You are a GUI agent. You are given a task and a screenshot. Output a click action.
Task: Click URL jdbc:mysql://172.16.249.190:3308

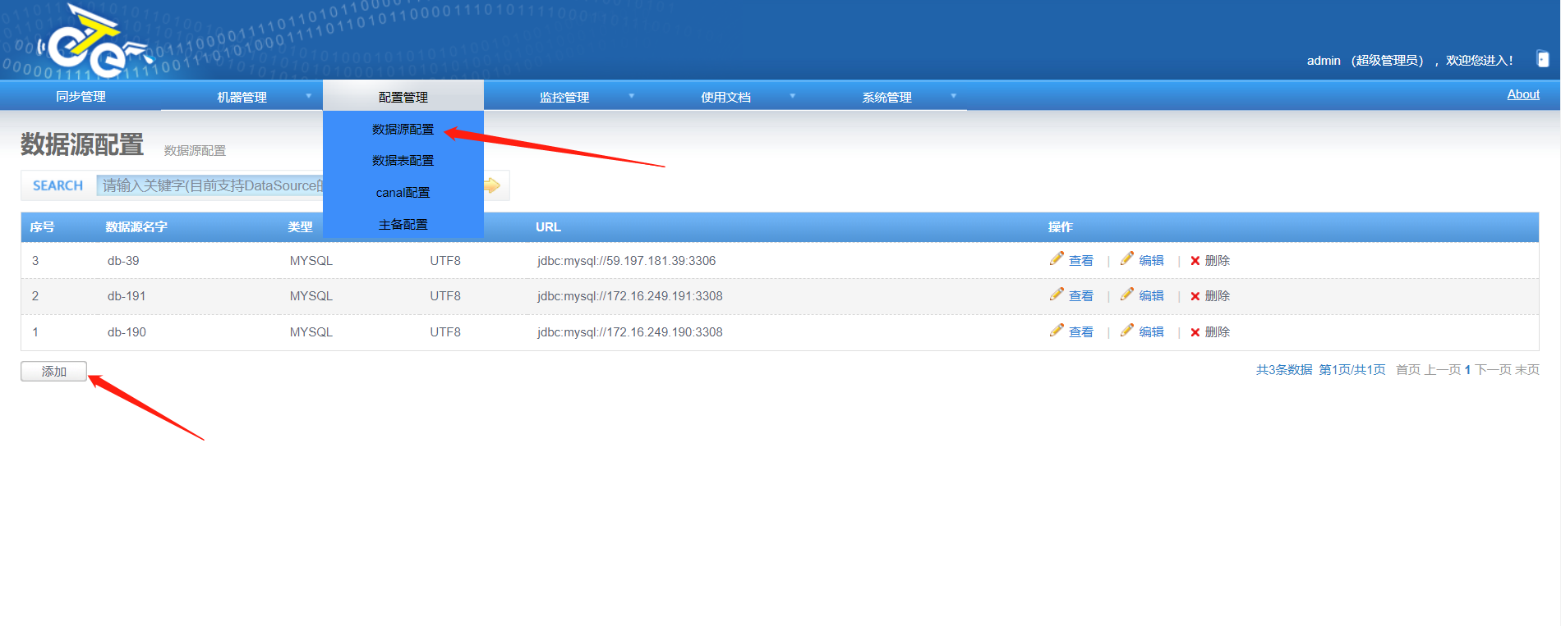629,332
